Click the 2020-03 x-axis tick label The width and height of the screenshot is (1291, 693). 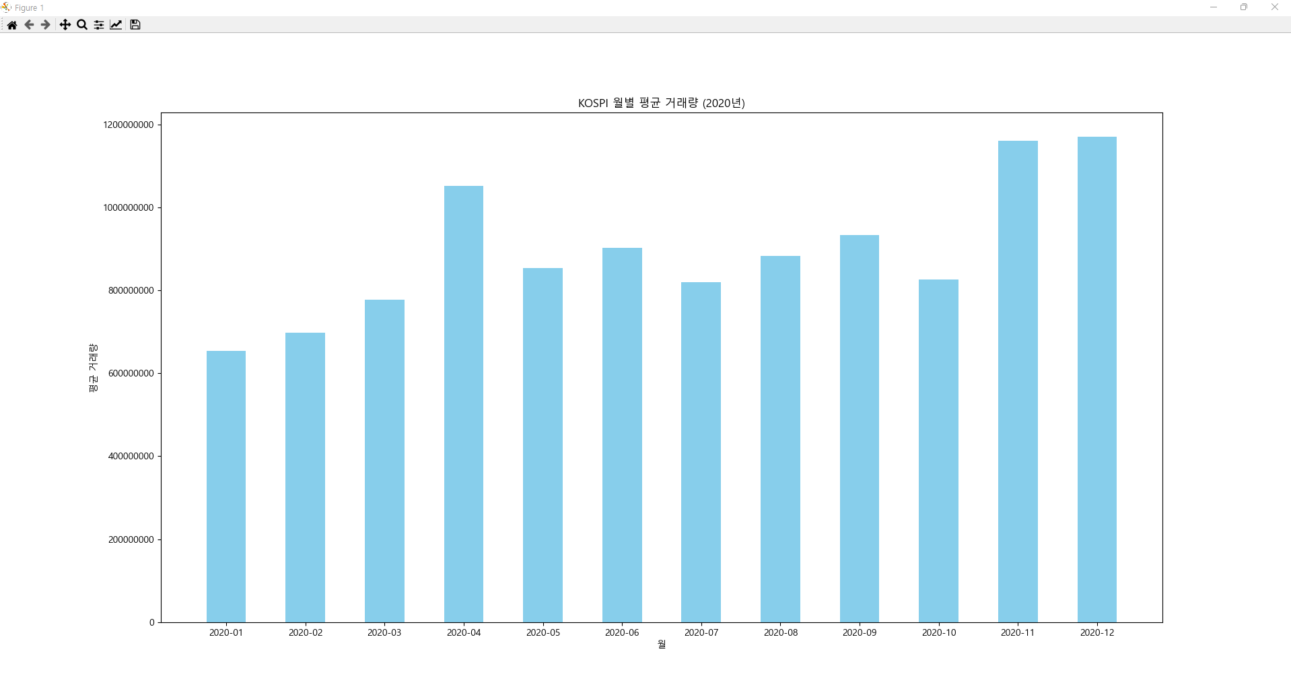pos(384,632)
